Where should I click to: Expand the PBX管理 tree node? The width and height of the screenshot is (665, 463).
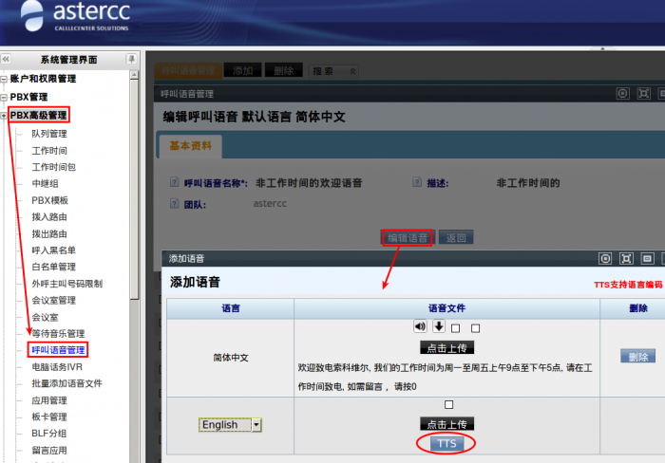coord(4,97)
